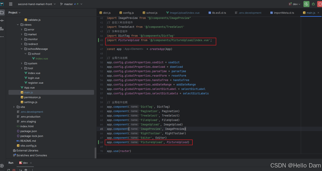
Task: Switch to the importMeta.d.ts tab
Action: coord(282,13)
